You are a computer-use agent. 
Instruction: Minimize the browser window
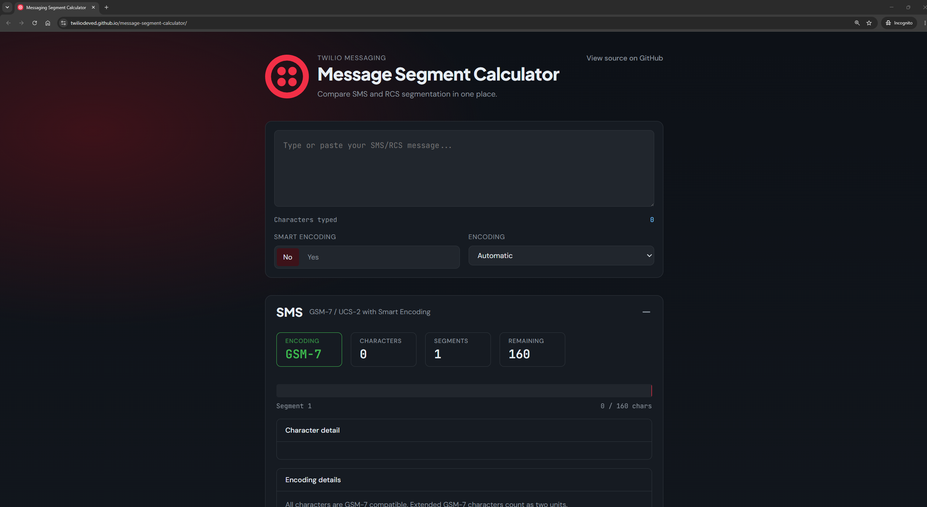[x=891, y=7]
